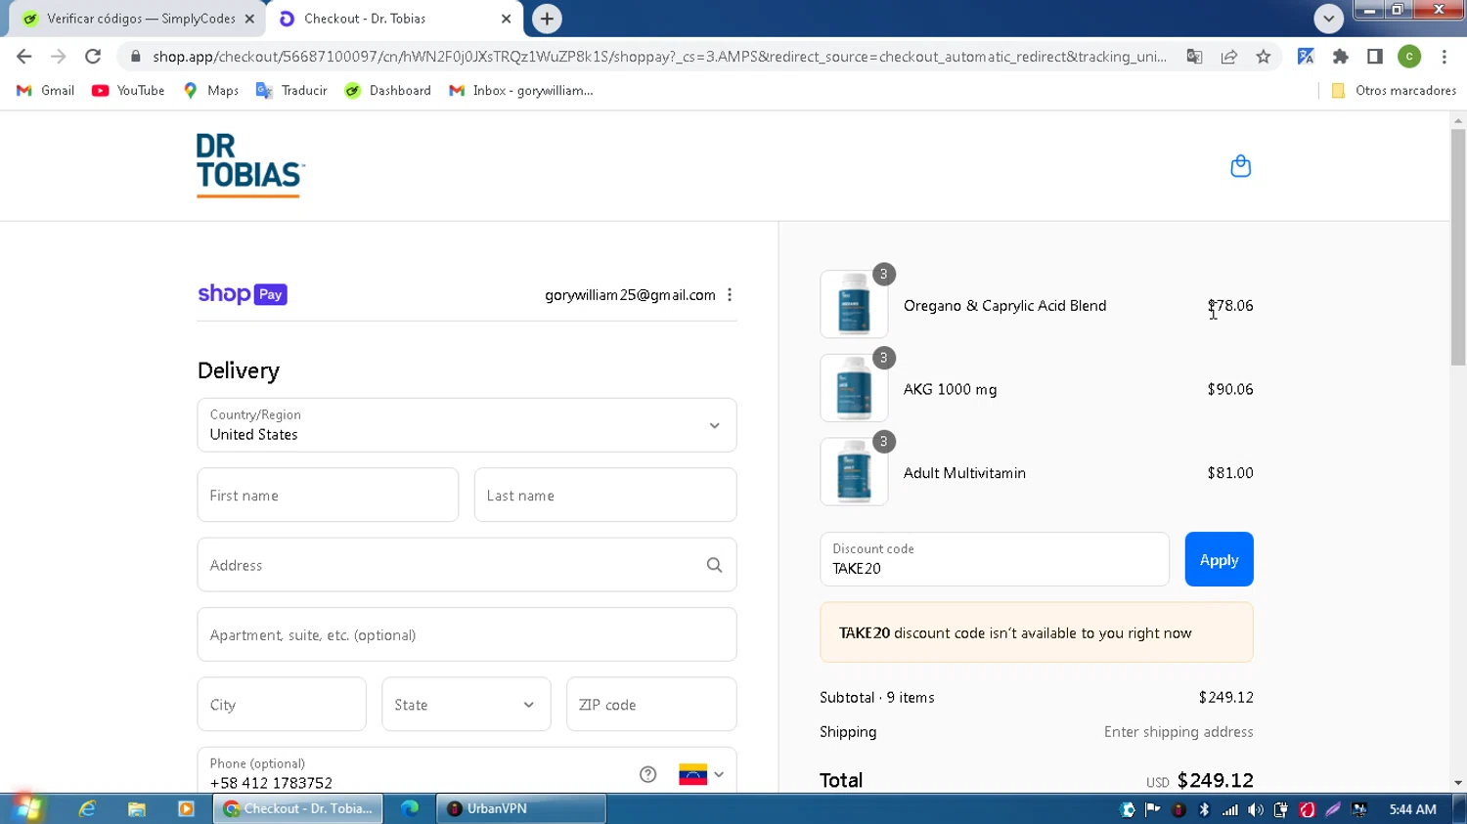The height and width of the screenshot is (824, 1467).
Task: Focus the Last name field
Action: 605,496
